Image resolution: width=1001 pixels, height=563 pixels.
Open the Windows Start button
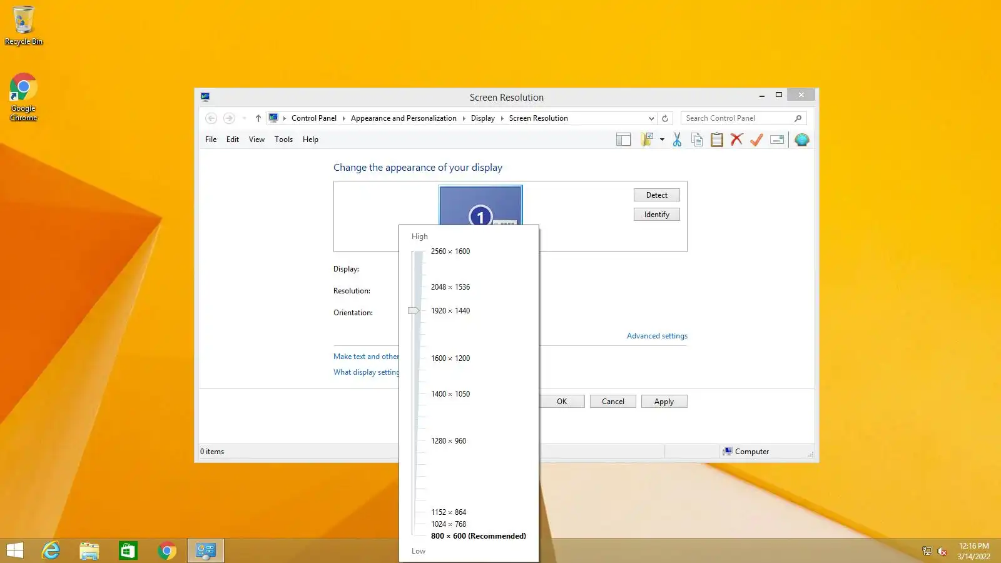click(15, 550)
